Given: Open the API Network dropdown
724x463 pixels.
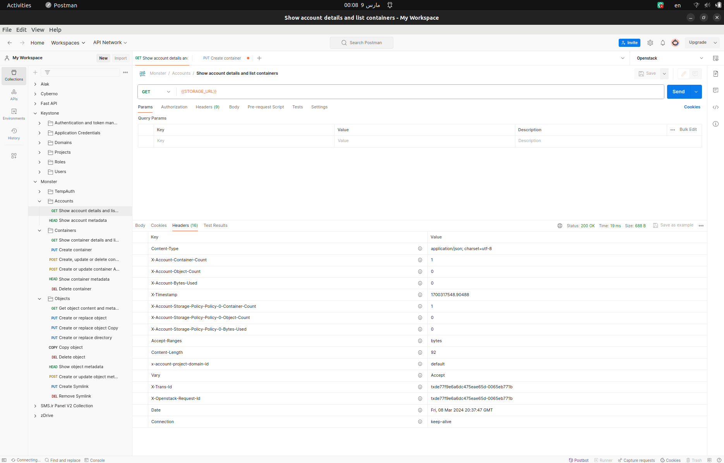Looking at the screenshot, I should click(x=110, y=43).
